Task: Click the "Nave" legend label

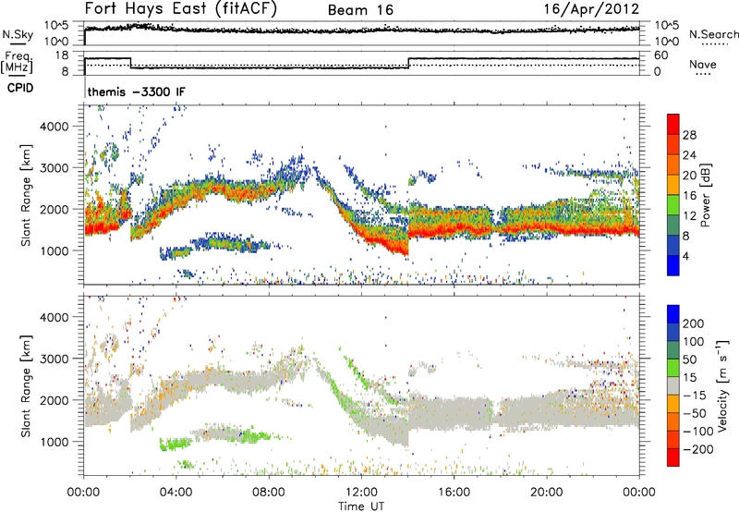Action: pyautogui.click(x=703, y=64)
